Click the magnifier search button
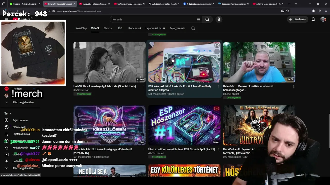The width and height of the screenshot is (330, 185). 207,19
